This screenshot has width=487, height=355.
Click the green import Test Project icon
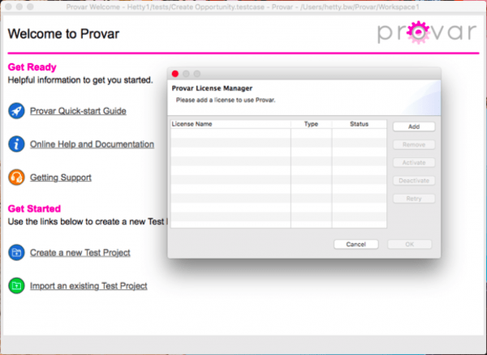[x=16, y=285]
